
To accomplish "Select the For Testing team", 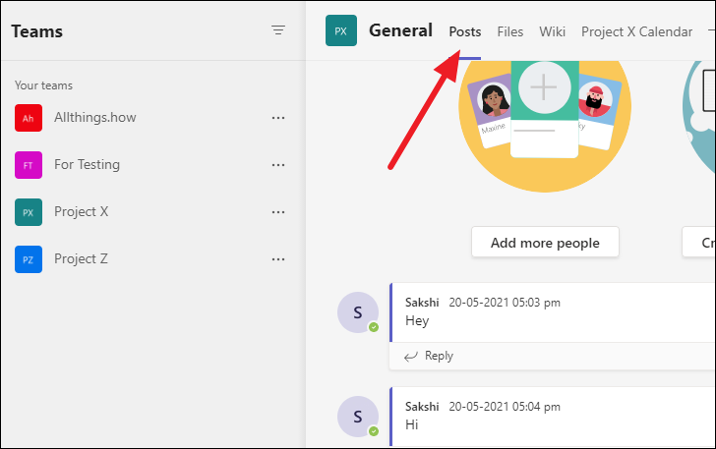I will click(87, 164).
